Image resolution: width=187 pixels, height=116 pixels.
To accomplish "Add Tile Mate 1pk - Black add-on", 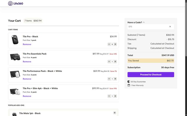I will tap(115, 113).
